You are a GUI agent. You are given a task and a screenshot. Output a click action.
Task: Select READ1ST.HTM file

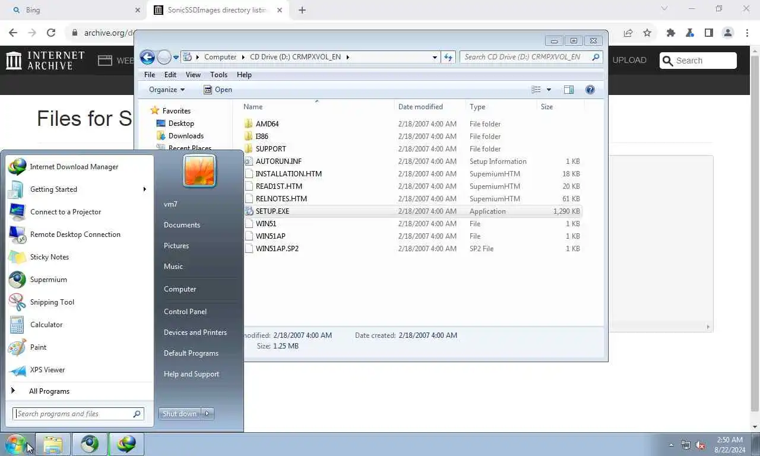pyautogui.click(x=413, y=186)
